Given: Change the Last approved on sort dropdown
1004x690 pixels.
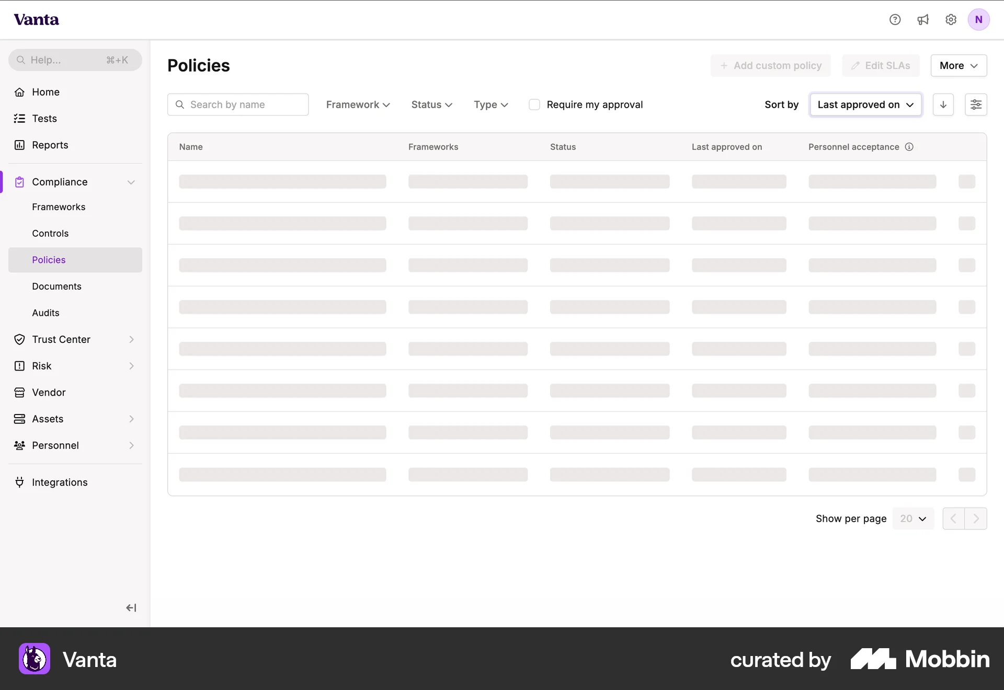Looking at the screenshot, I should (x=865, y=105).
